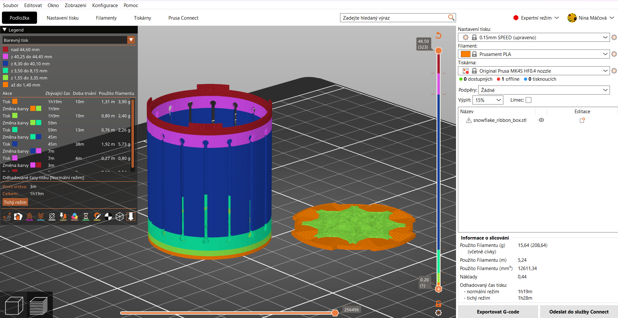Open the Expertní režim mode dropdown
The image size is (618, 318).
(x=536, y=18)
